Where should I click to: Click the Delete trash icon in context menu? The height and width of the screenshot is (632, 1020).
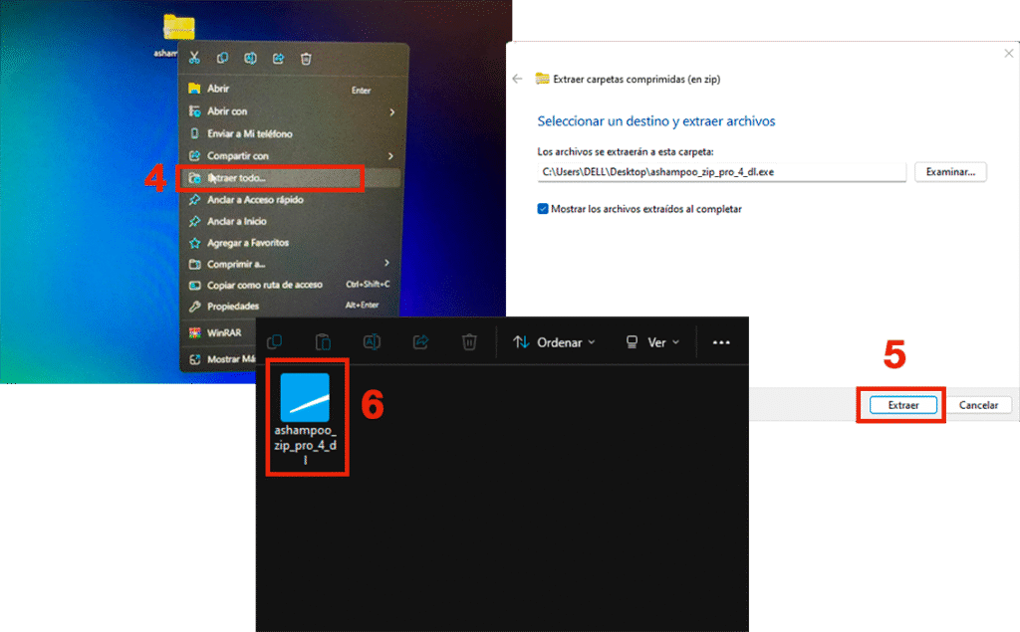(x=307, y=59)
